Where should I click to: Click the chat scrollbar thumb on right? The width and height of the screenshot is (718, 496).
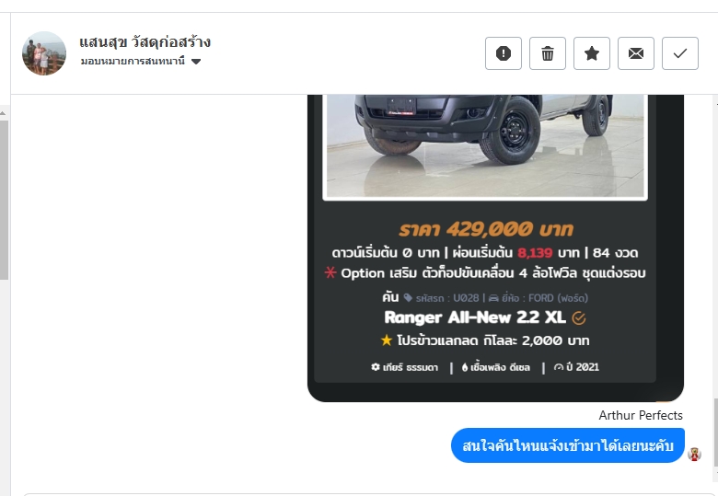coord(715,433)
